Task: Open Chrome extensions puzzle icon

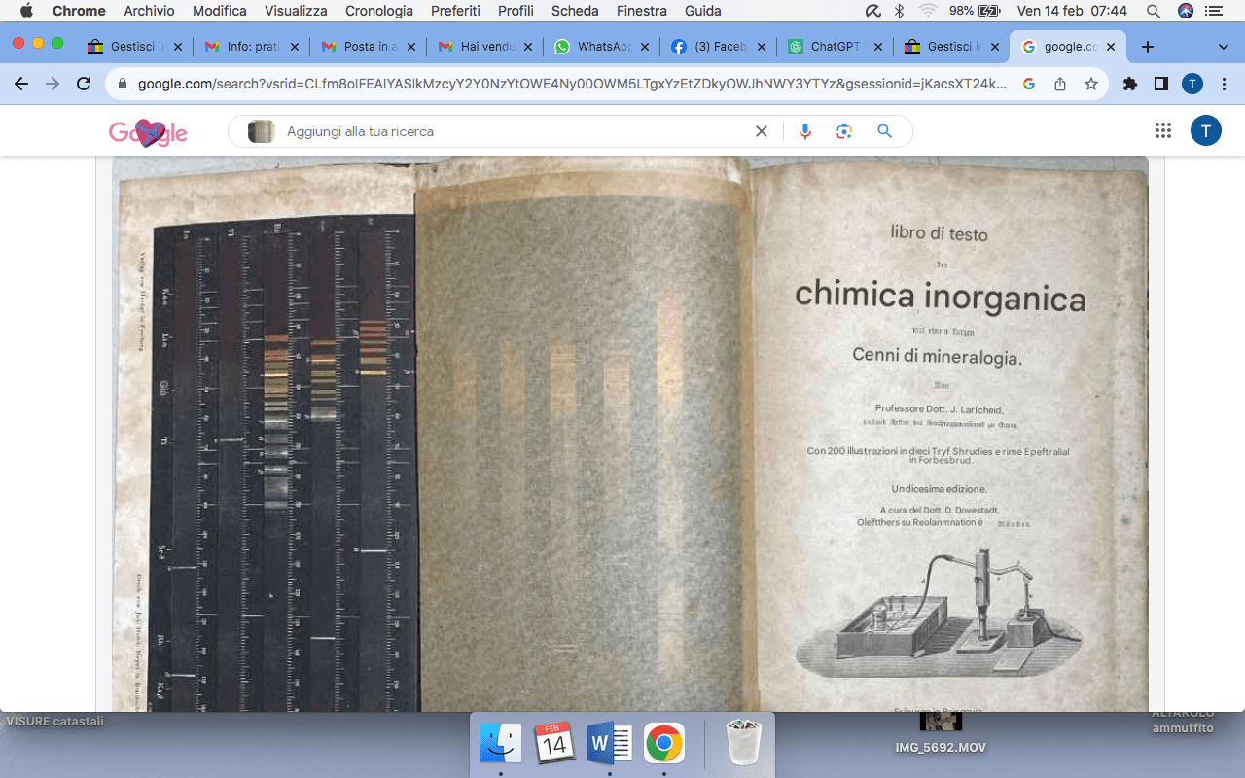Action: coord(1130,84)
